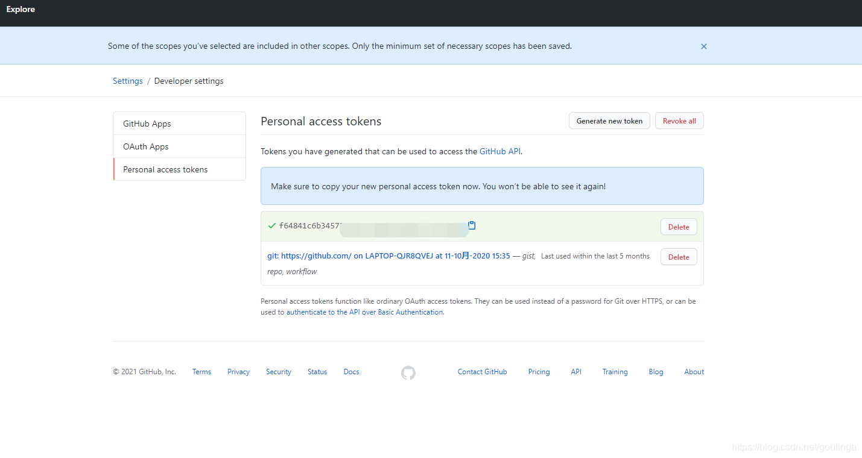862x458 pixels.
Task: Click 'Developer settings' breadcrumb text
Action: coord(189,81)
